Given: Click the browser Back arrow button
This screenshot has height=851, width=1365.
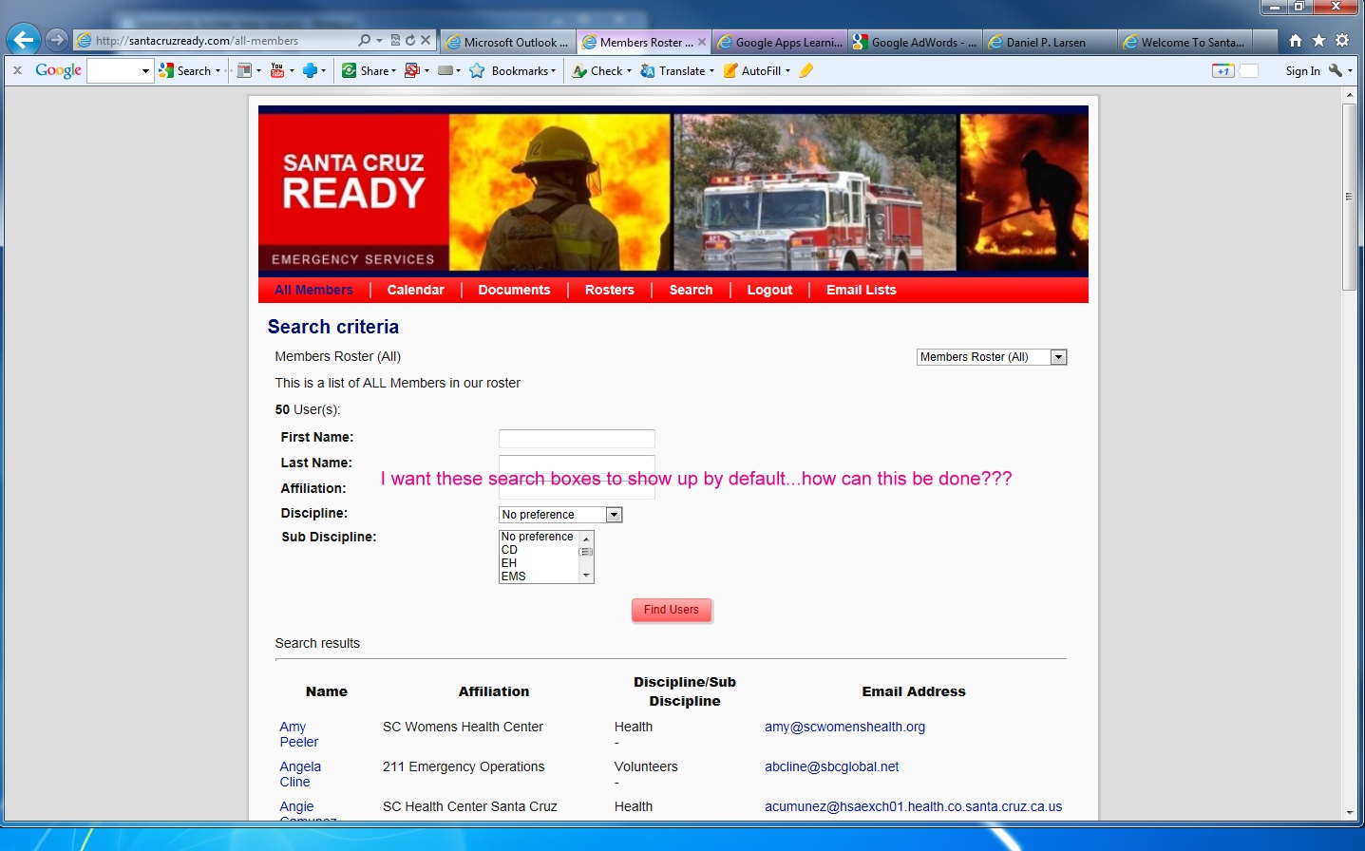Looking at the screenshot, I should click(x=23, y=40).
